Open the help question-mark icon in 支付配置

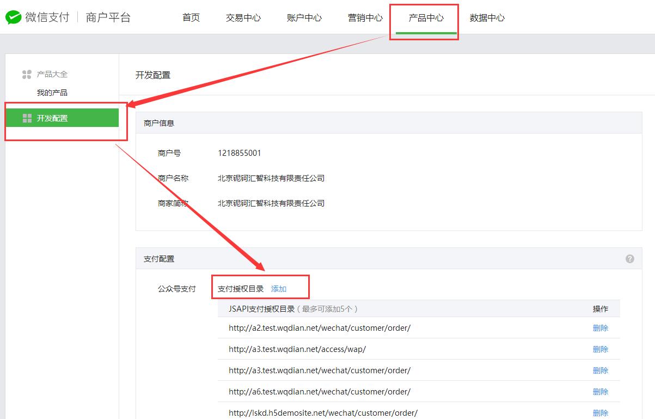click(x=630, y=259)
